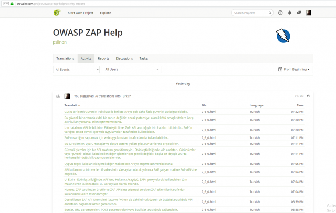The width and height of the screenshot is (336, 213).
Task: Open the Reports tab
Action: point(103,58)
